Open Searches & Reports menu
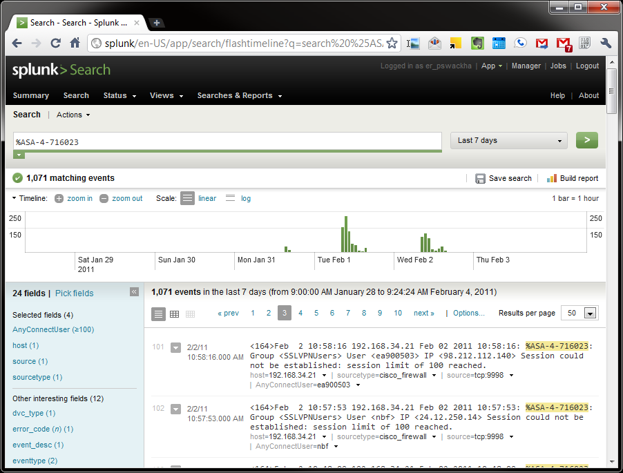The image size is (623, 473). [x=240, y=95]
